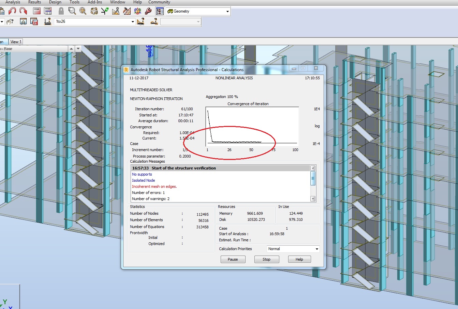The image size is (458, 309).
Task: Click the Incoherent mesh on edges warning
Action: click(x=154, y=186)
